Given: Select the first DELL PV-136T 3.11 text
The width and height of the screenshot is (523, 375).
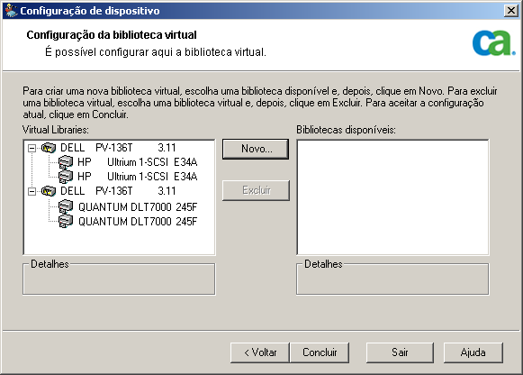Looking at the screenshot, I should coord(118,148).
